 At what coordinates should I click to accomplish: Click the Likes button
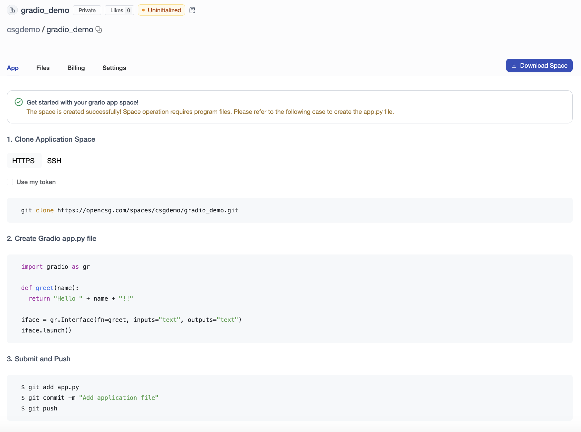point(120,10)
